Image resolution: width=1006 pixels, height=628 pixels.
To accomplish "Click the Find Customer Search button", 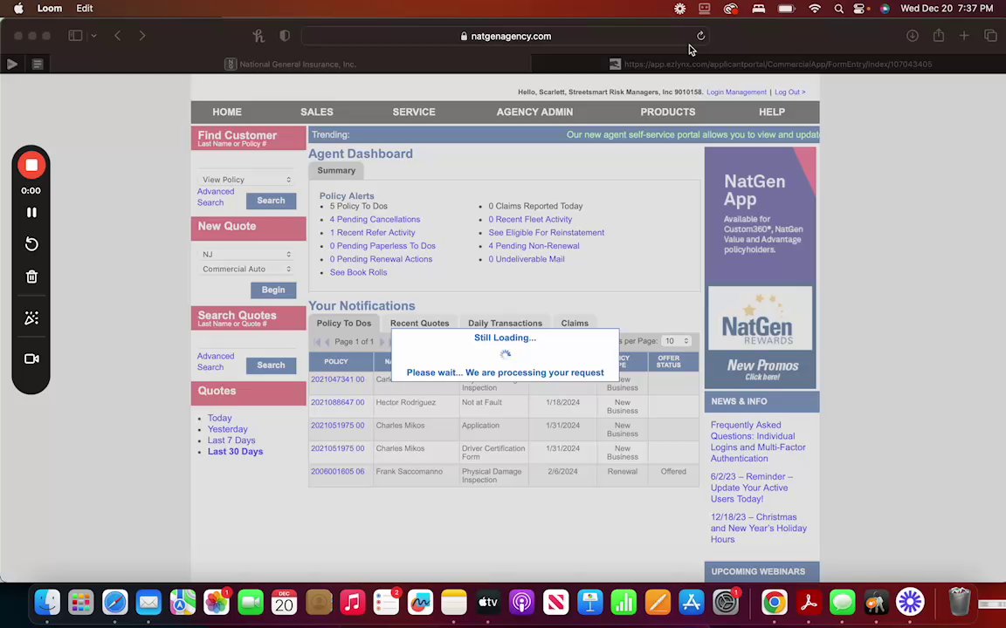I will [x=271, y=201].
